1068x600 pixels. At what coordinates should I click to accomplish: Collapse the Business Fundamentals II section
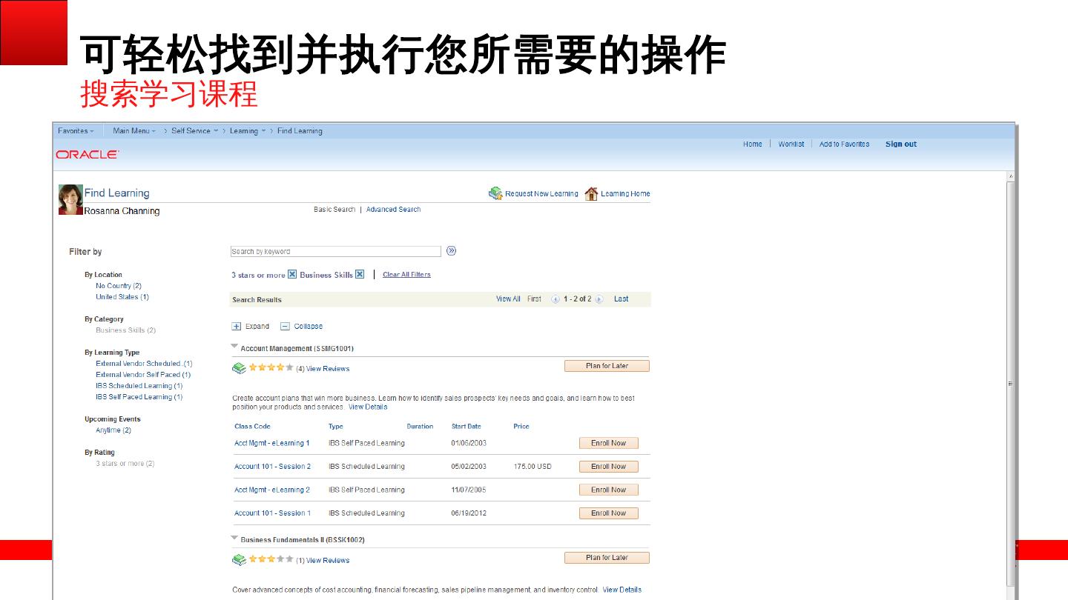tap(234, 539)
